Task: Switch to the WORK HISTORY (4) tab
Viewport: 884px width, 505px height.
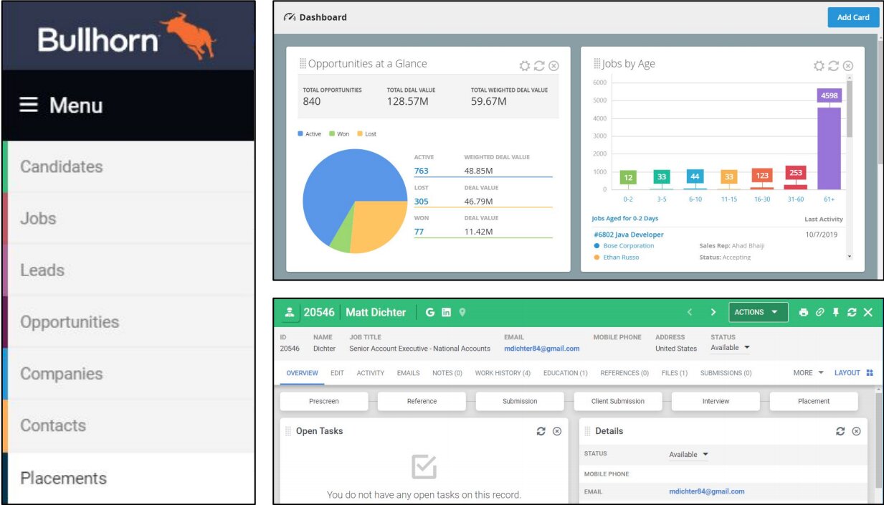Action: (x=503, y=373)
